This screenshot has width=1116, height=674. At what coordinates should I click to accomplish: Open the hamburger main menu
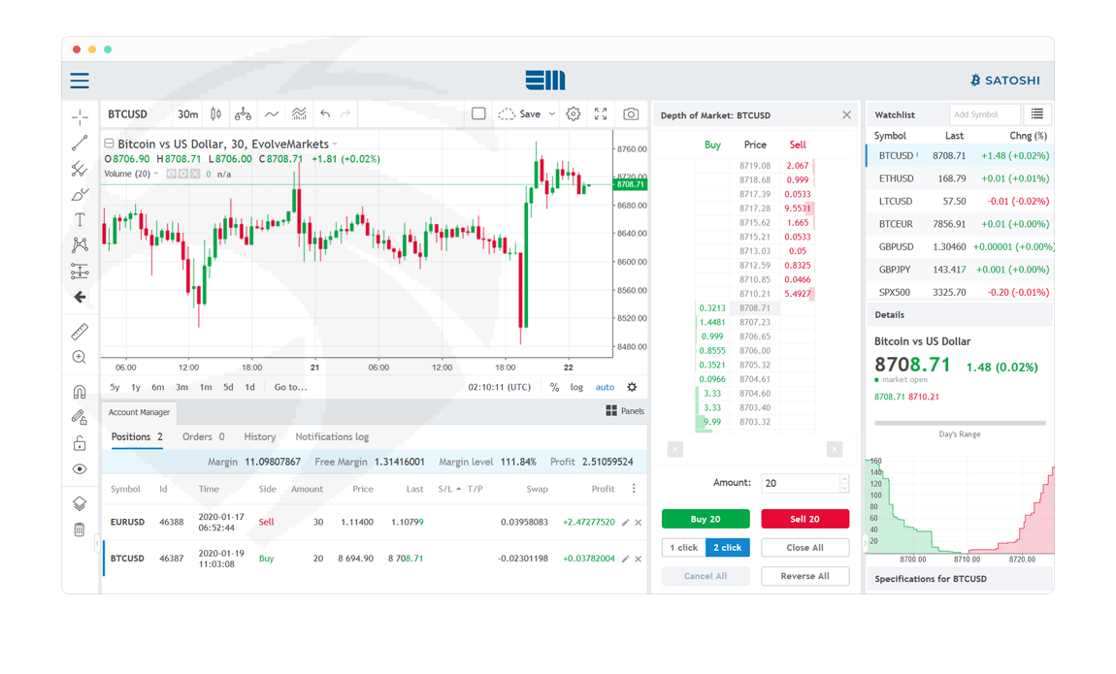click(80, 80)
